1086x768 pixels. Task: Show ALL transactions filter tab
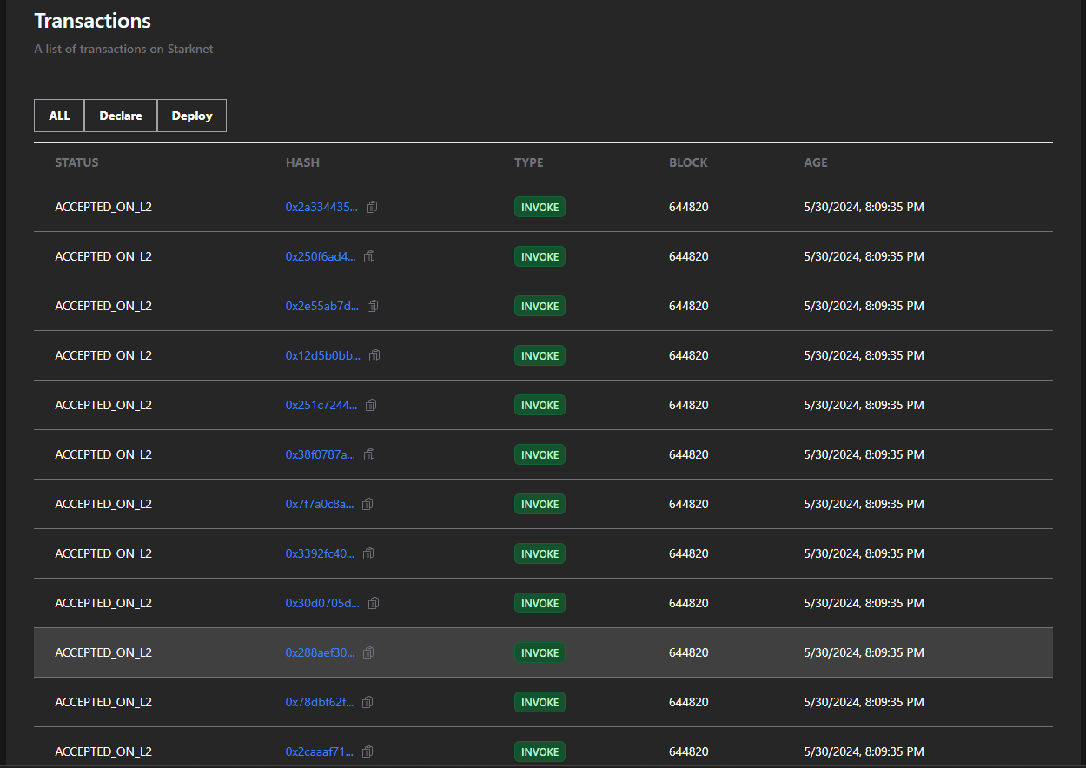59,116
